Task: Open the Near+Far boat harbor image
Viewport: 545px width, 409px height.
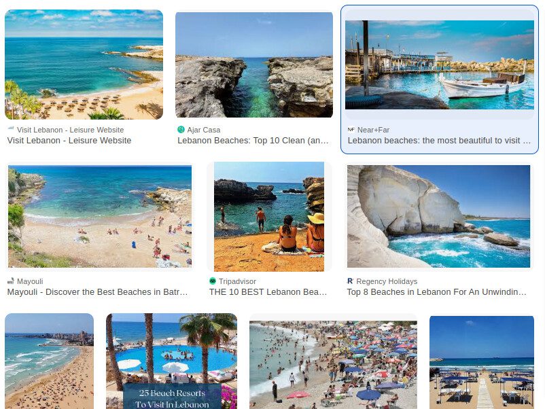Action: click(x=440, y=65)
